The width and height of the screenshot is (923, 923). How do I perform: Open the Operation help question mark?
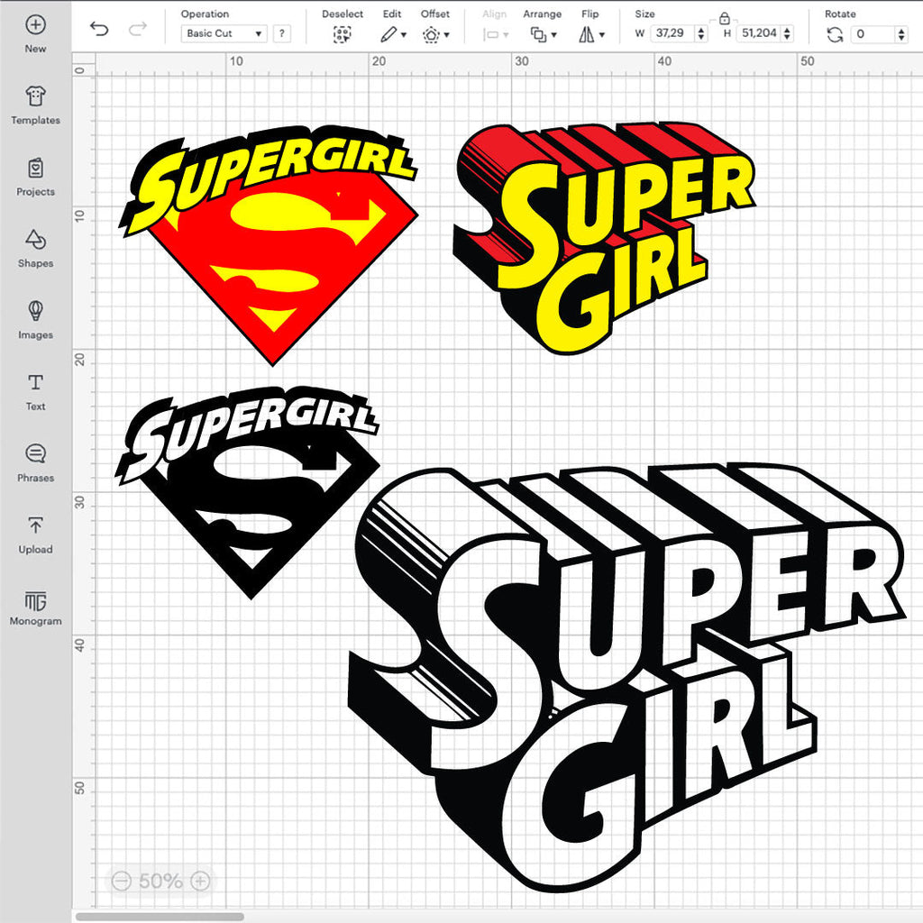point(282,33)
